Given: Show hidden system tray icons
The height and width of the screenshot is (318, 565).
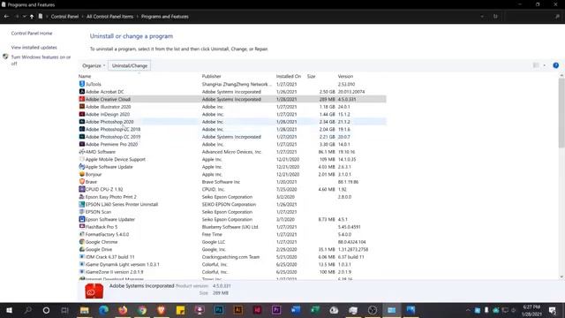Looking at the screenshot, I should coord(468,310).
